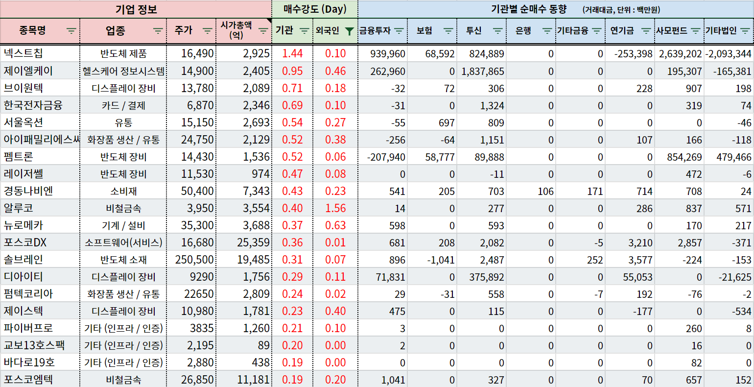754x387 pixels.
Task: Select the 넥스트칩 price cell 16,490
Action: click(x=191, y=53)
